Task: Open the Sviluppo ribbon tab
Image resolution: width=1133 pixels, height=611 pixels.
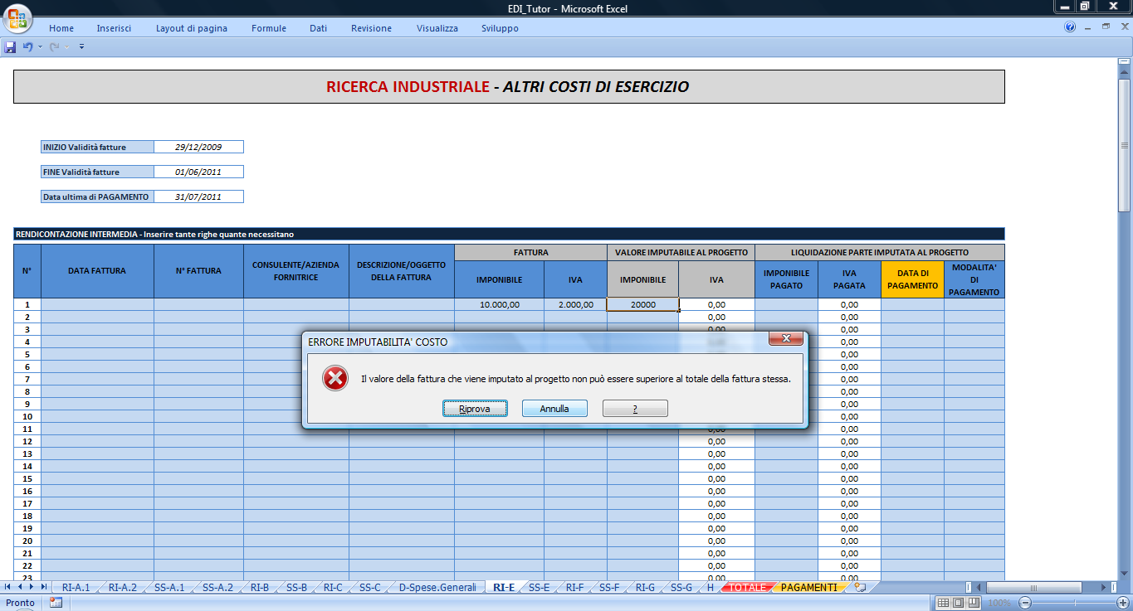Action: point(500,28)
